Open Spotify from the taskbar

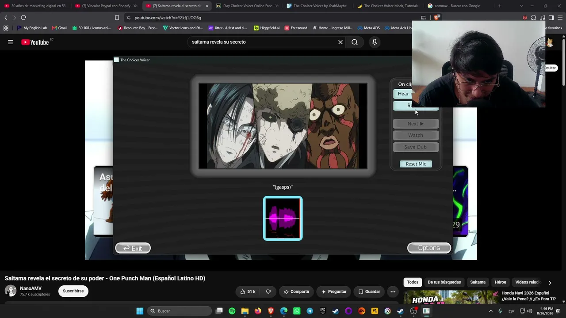point(232,311)
